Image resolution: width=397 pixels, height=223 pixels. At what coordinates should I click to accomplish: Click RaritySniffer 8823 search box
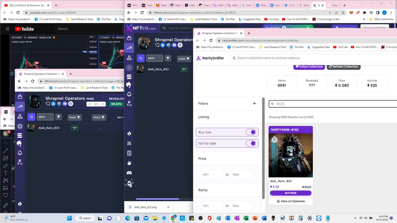tap(332, 104)
